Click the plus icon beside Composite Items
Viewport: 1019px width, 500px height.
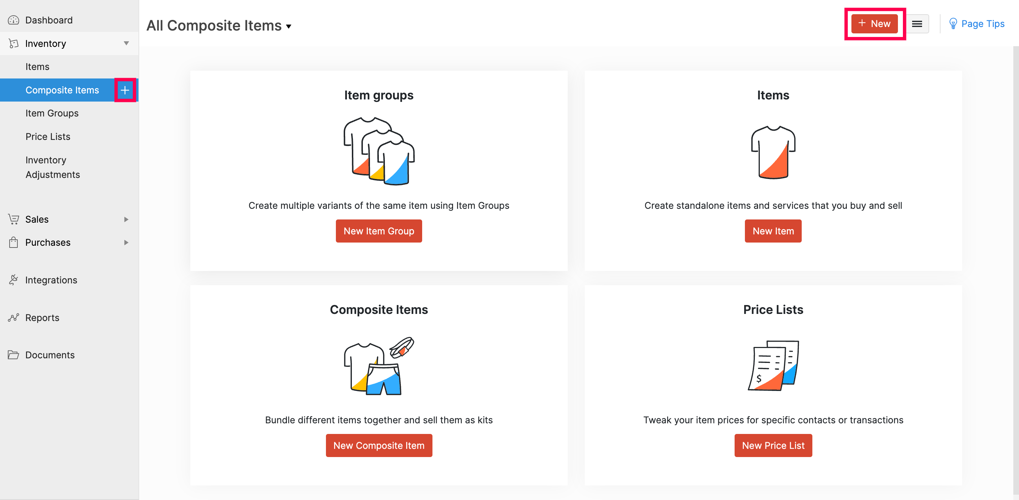125,90
